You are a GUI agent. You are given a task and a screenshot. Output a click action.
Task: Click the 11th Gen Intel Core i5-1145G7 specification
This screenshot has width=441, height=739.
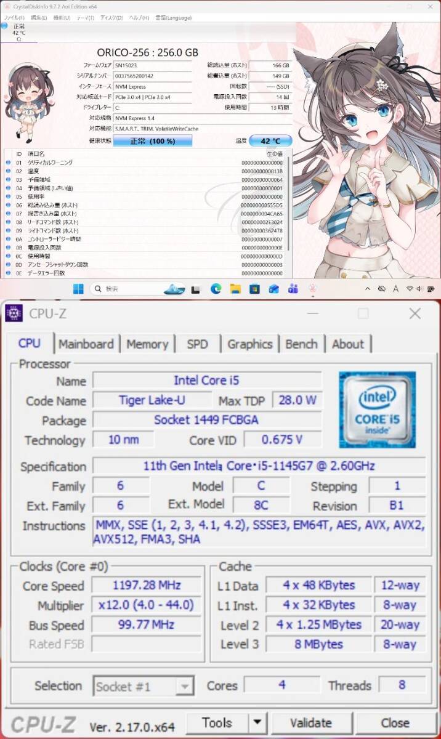click(259, 466)
